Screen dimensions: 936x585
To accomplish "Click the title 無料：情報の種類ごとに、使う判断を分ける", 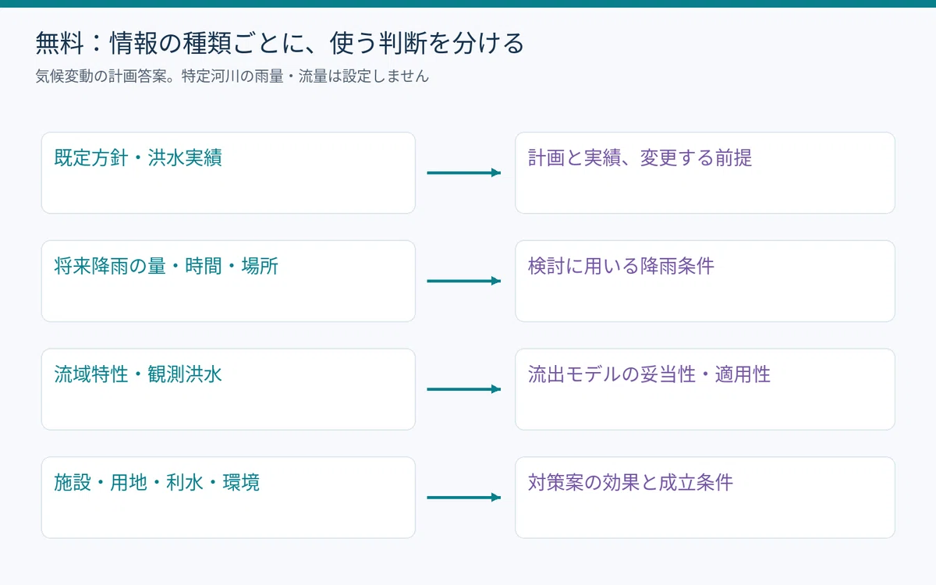I will tap(280, 44).
